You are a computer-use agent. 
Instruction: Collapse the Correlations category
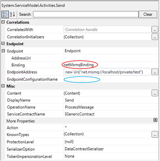3,22
